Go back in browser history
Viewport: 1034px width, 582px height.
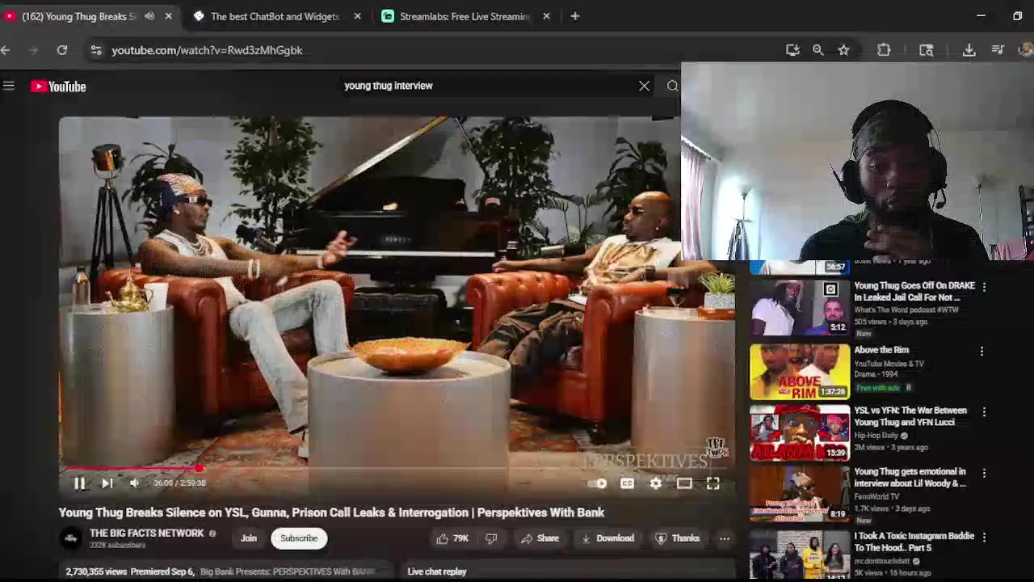(6, 50)
